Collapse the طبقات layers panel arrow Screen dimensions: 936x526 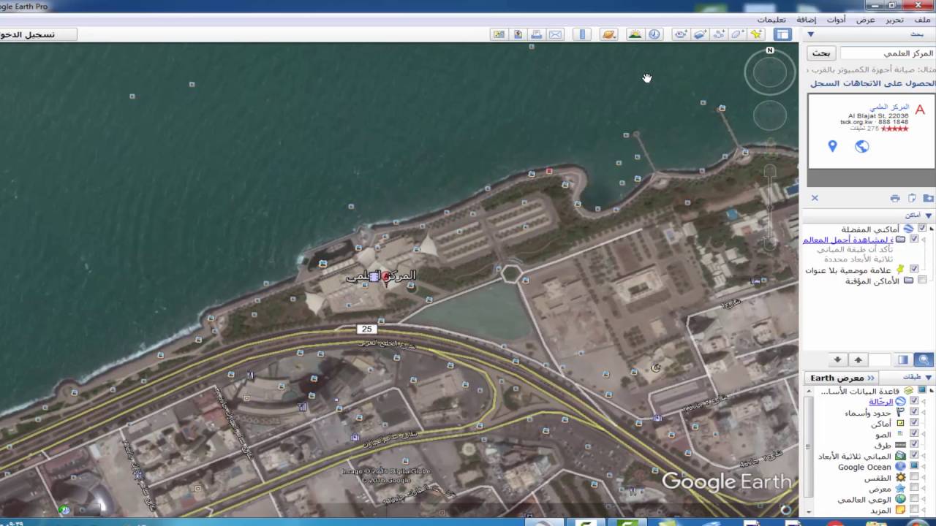point(929,377)
